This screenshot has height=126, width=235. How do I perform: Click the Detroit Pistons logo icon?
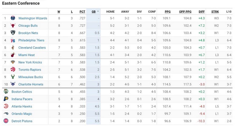[x=6, y=121]
